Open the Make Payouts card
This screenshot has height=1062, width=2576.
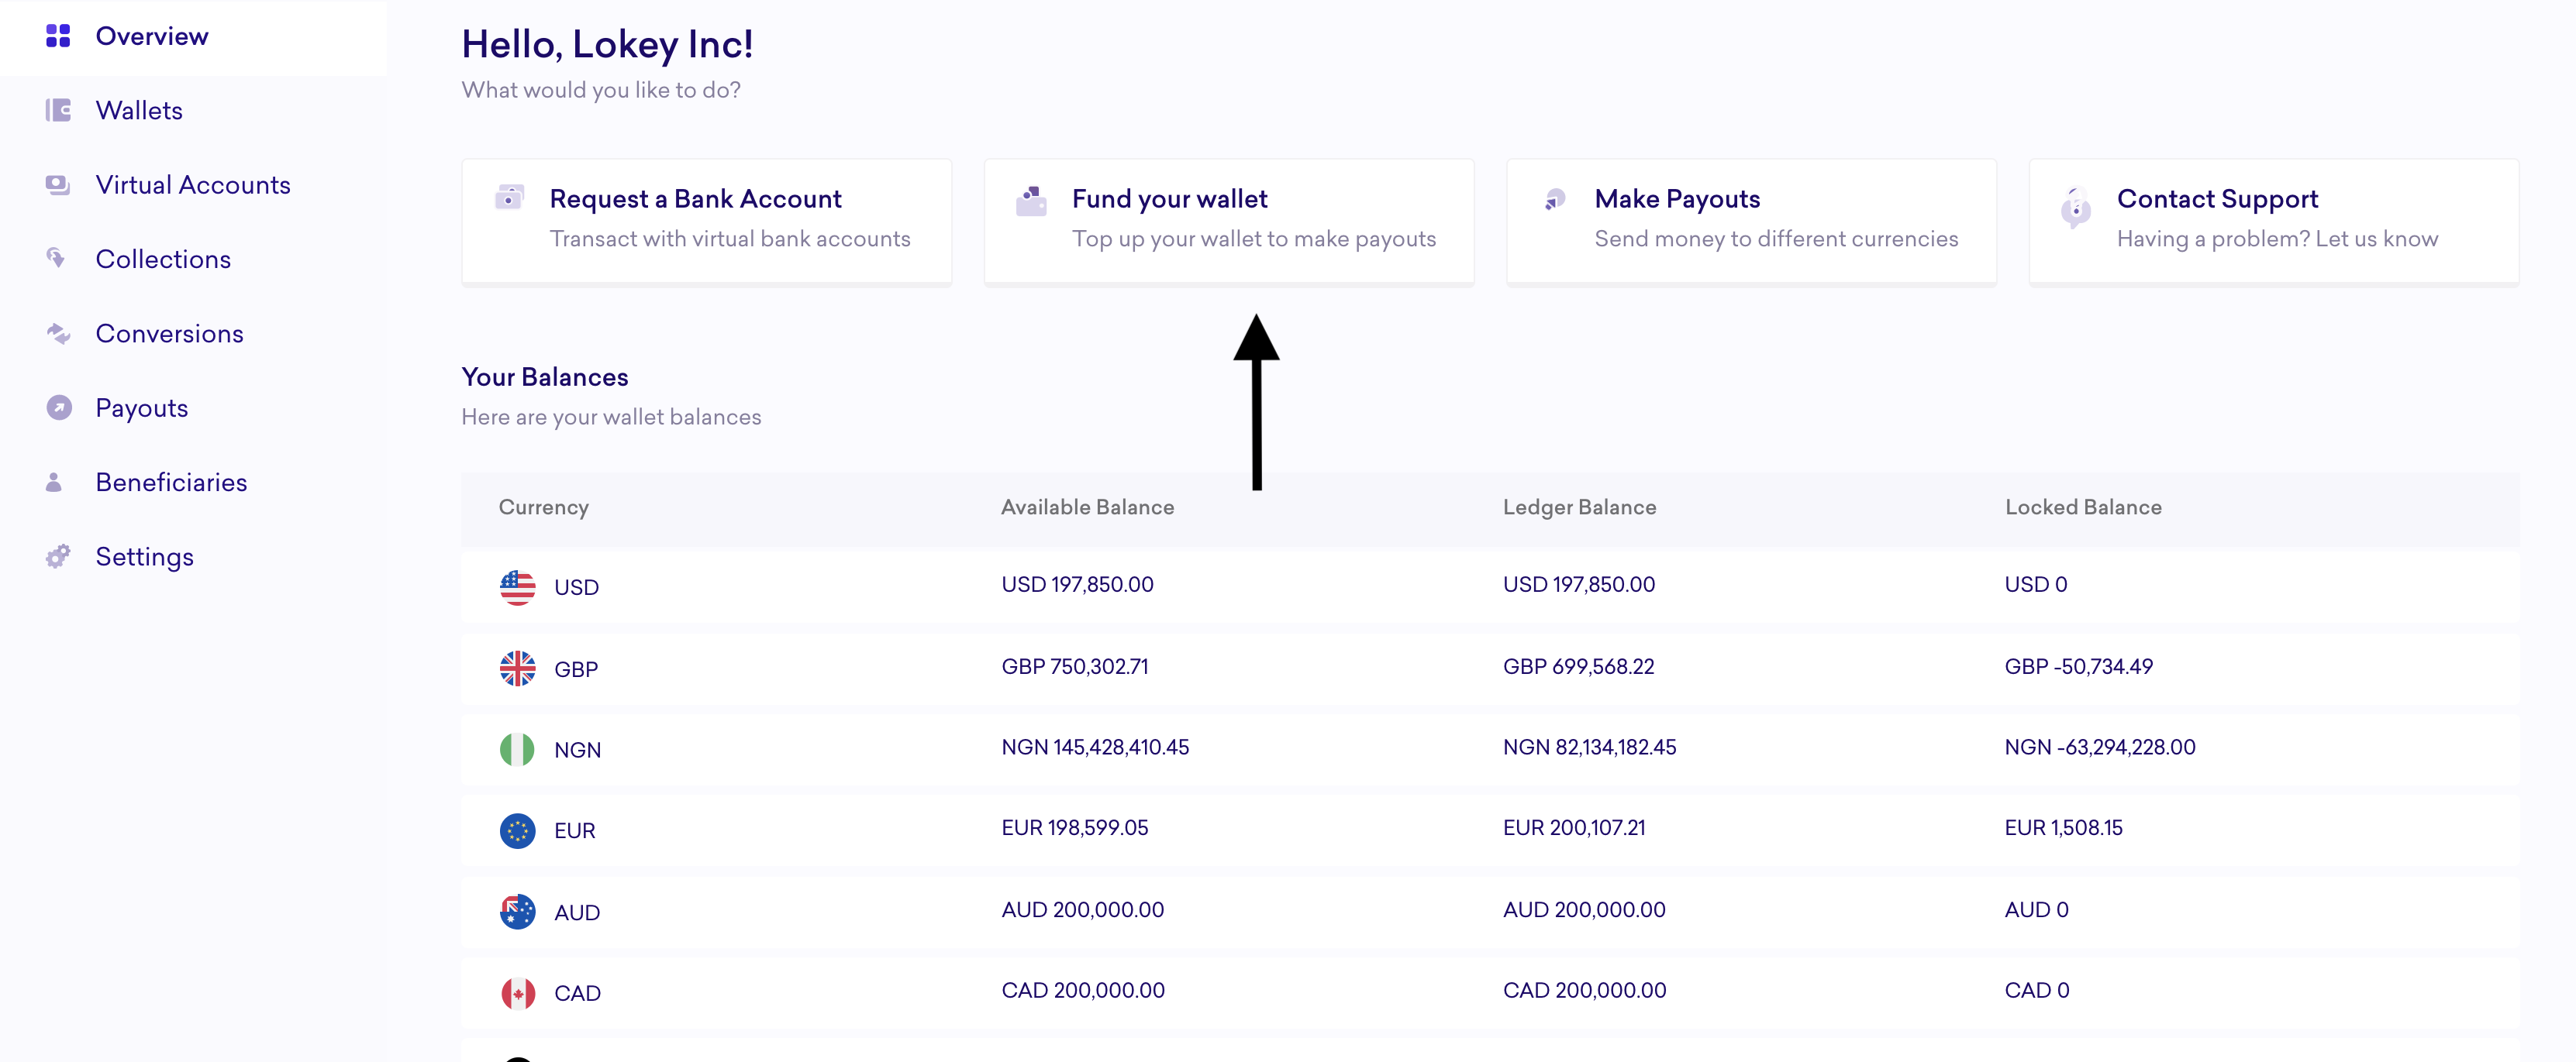pos(1750,221)
